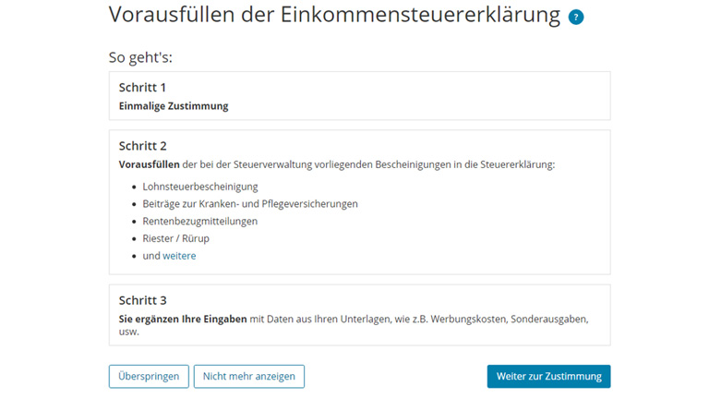Click "Nicht mehr anzeigen" button

point(249,377)
